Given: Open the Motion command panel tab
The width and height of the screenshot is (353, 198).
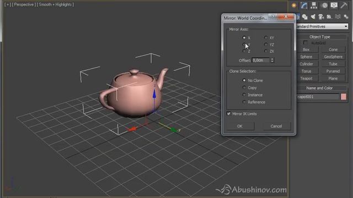Looking at the screenshot, I should pos(324,5).
